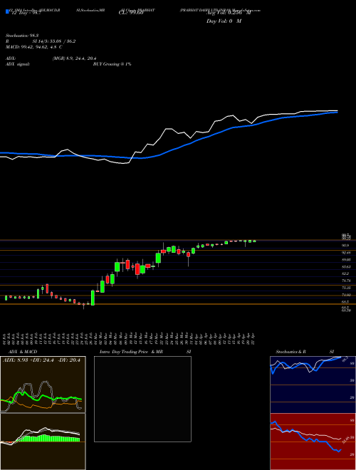Click the 85.63 price axis label

[x=346, y=267]
